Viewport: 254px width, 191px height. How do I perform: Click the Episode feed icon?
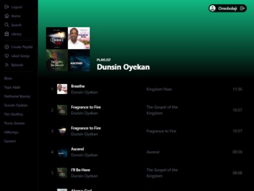pos(7,65)
